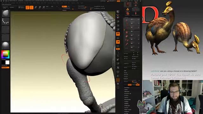Expand the Project section
This screenshot has width=203, height=114.
[x=126, y=77]
